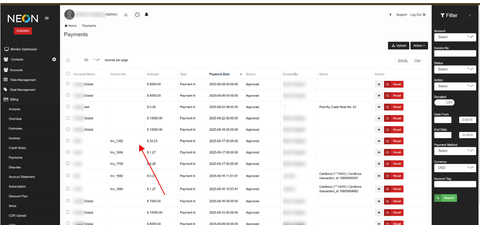Click the plus icon next to Contacts
Image resolution: width=480 pixels, height=225 pixels.
click(54, 60)
